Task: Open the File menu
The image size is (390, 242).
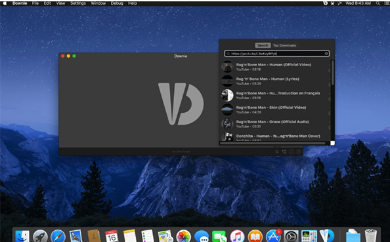Action: point(35,3)
